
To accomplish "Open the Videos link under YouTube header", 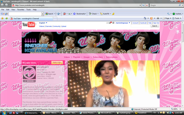I will tap(41, 26).
